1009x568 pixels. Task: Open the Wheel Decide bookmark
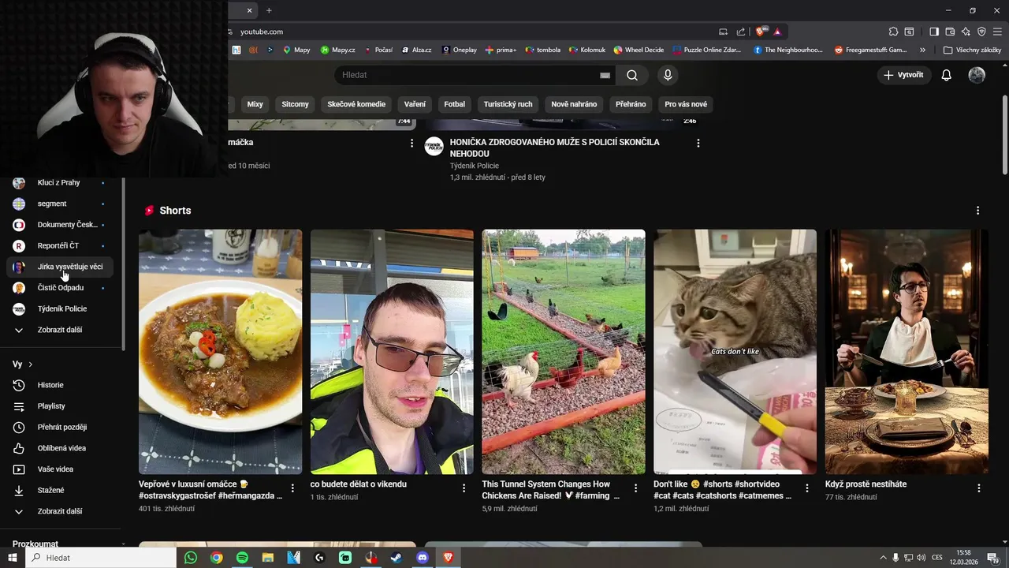coord(639,50)
